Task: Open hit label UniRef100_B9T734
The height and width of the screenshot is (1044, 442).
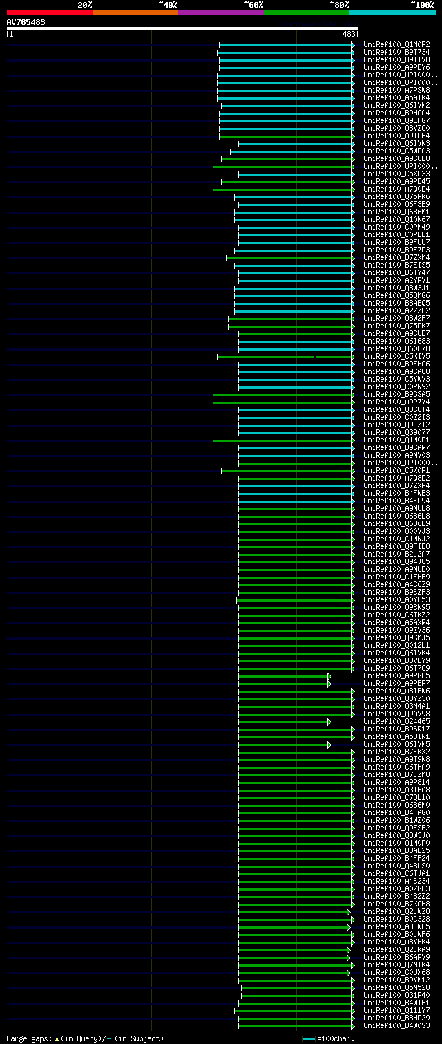Action: pos(396,52)
